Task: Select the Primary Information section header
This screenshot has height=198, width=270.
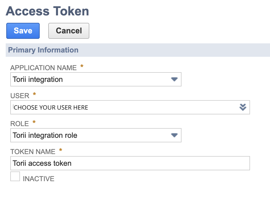Action: point(43,50)
